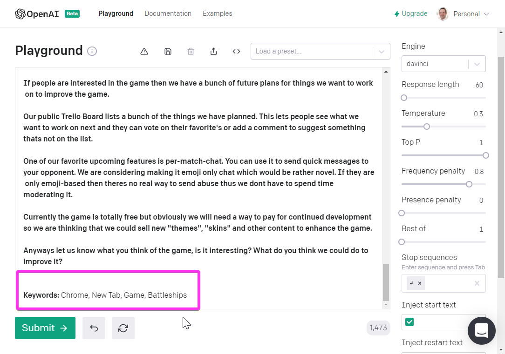Open the Intercom chat bubble
The width and height of the screenshot is (505, 354).
coord(481,331)
